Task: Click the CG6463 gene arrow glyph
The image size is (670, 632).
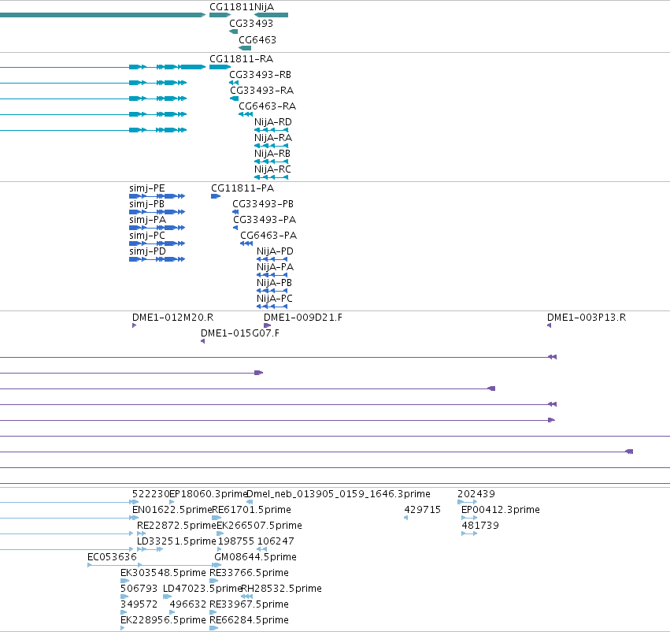Action: (245, 48)
